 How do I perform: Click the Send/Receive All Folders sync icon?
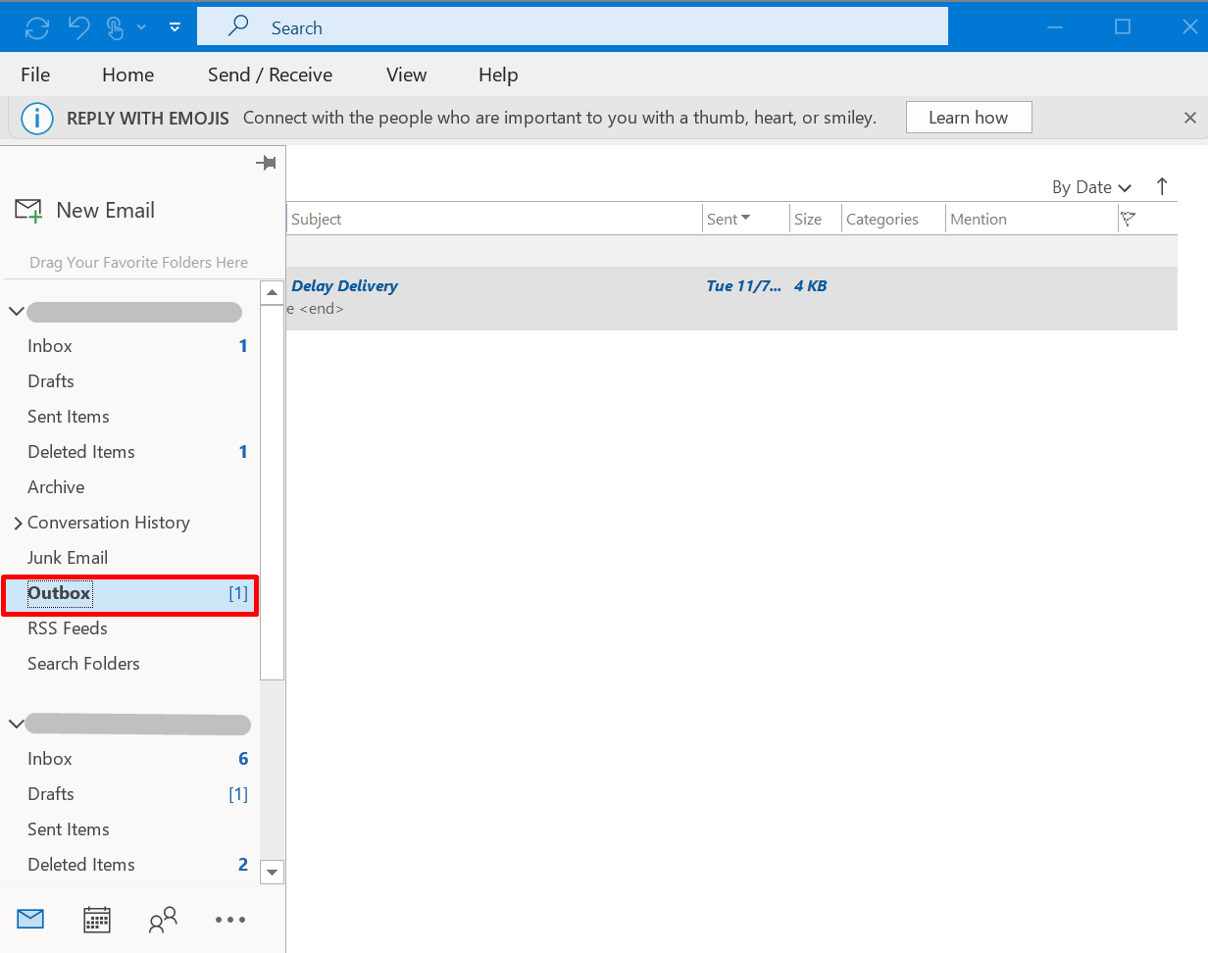pos(36,26)
